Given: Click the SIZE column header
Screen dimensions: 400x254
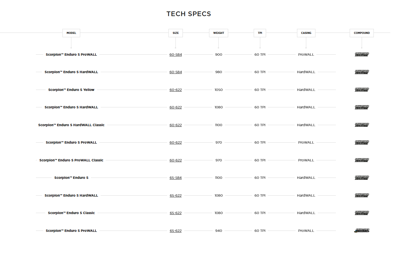Looking at the screenshot, I should tap(176, 33).
